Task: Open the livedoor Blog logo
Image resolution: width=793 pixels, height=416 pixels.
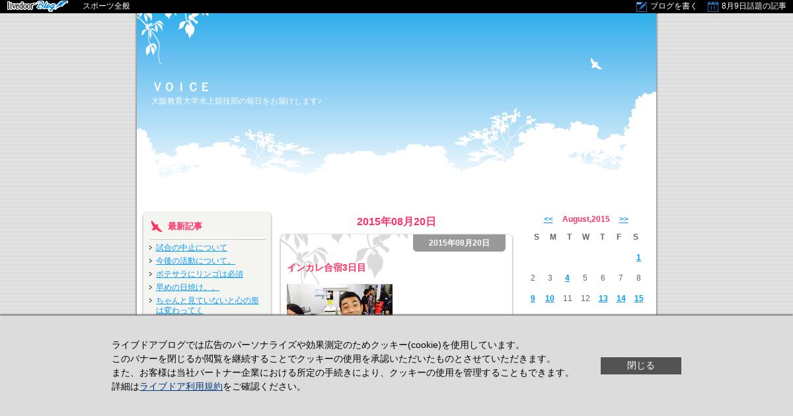Action: (x=37, y=6)
